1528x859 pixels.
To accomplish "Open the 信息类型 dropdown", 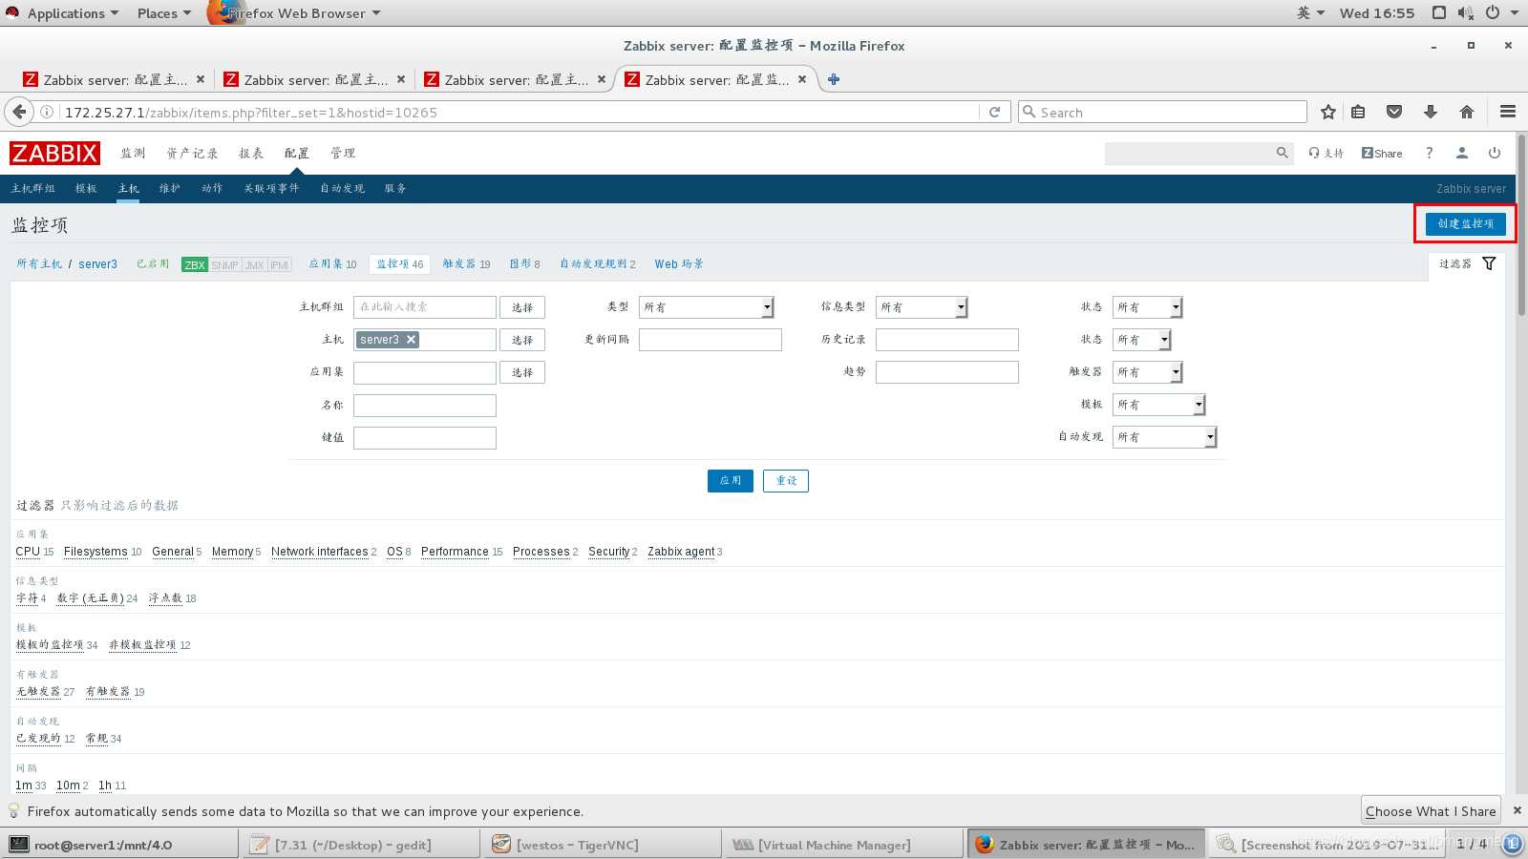I will (x=922, y=307).
